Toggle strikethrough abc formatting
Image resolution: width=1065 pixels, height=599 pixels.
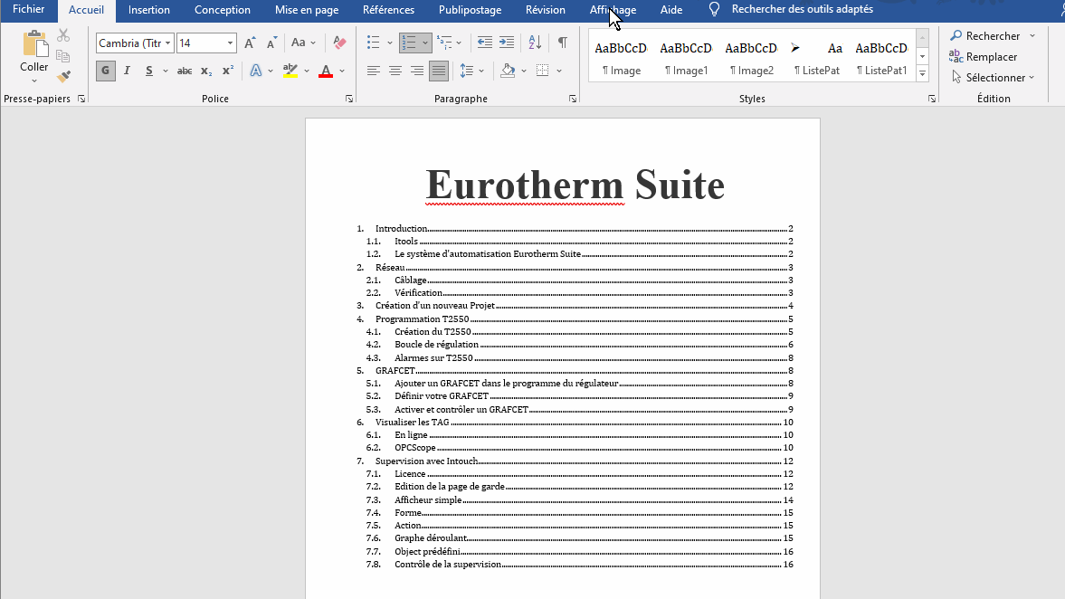(184, 71)
